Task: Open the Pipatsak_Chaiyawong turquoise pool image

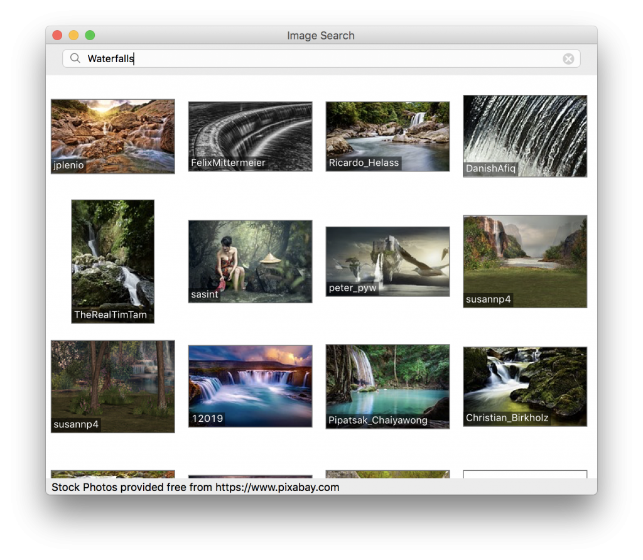Action: 387,387
